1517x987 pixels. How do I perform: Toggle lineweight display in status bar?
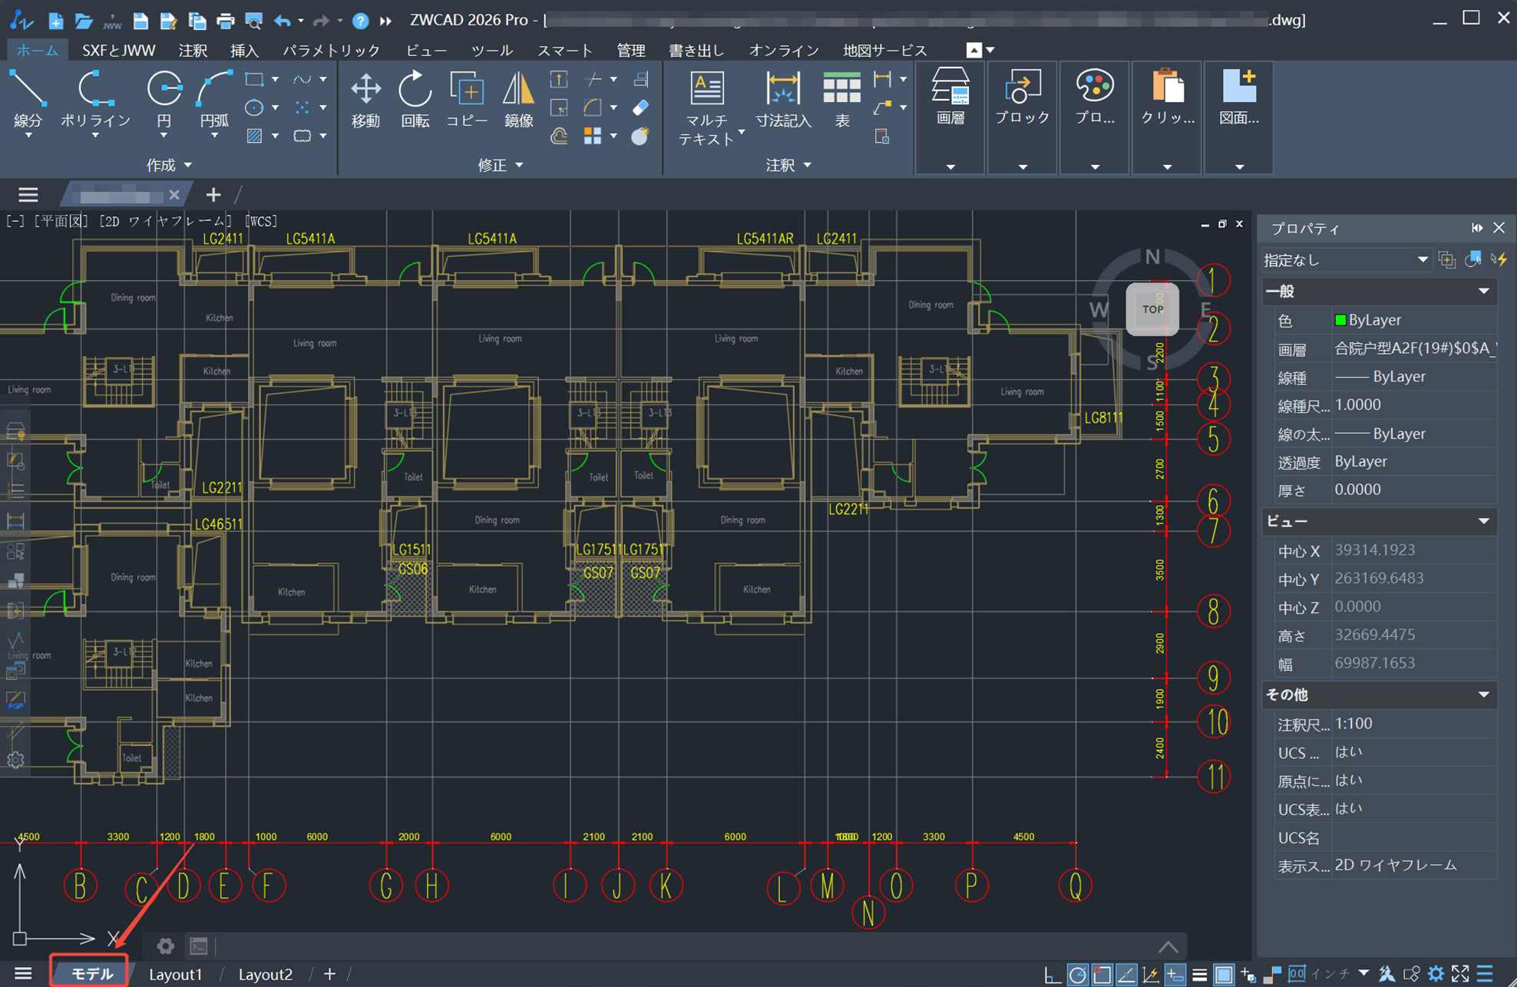[1199, 975]
